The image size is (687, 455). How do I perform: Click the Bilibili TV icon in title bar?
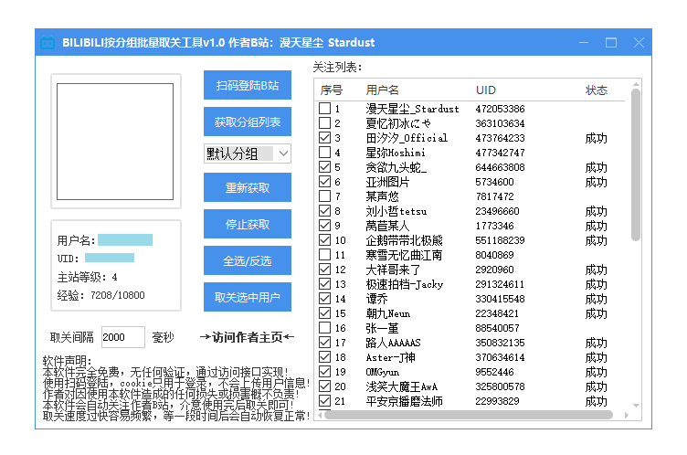pos(48,43)
